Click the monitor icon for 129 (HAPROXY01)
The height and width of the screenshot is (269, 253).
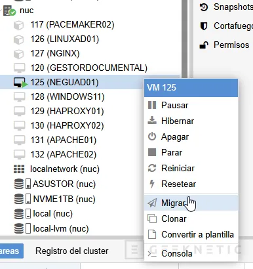tap(20, 112)
